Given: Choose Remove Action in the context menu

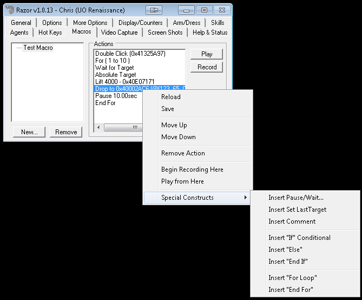Looking at the screenshot, I should click(x=198, y=153).
